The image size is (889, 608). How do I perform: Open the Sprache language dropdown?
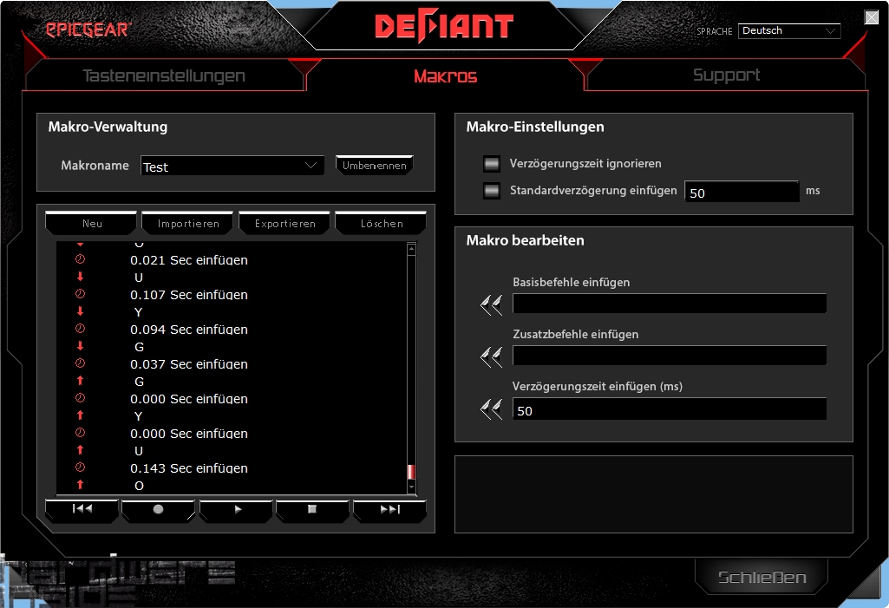(x=789, y=30)
